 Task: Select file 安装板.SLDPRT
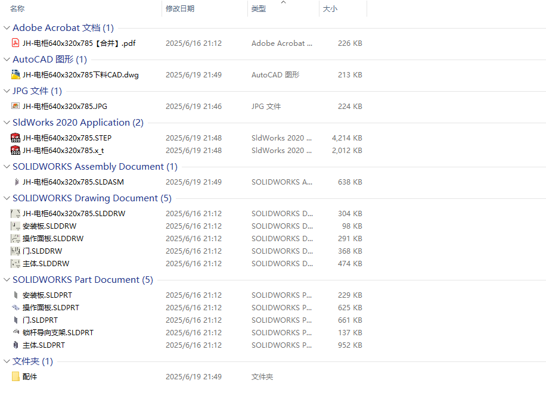[47, 295]
